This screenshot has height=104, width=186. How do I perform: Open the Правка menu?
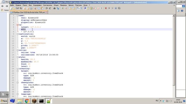click(x=18, y=5)
